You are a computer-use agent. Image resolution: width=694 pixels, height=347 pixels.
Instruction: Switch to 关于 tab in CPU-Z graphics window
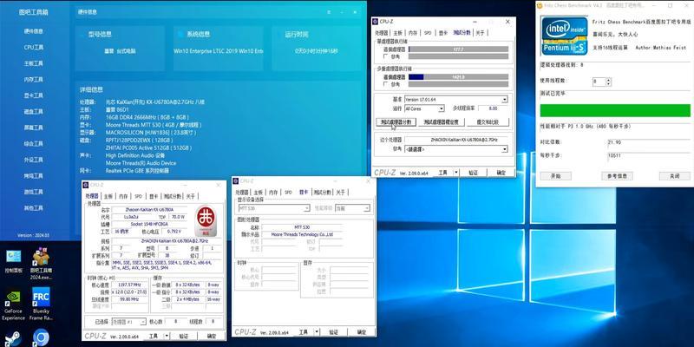coord(340,192)
